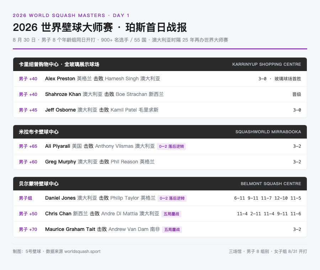
Task: Click the opponent name Phil Reason
Action: click(x=124, y=162)
